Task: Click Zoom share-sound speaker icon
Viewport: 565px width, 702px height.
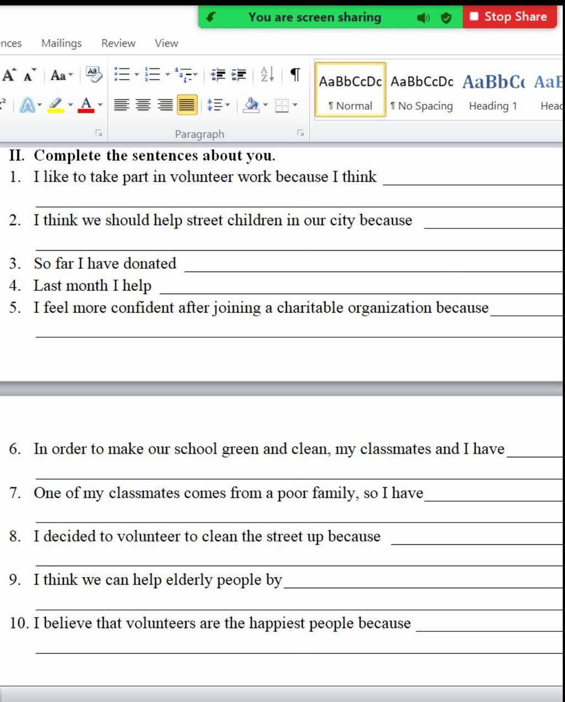Action: (x=423, y=18)
